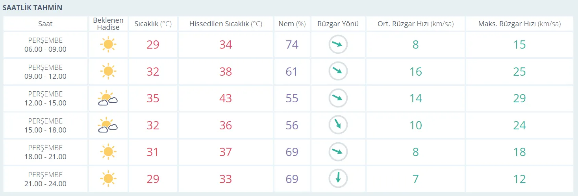
Task: Click the Saat column header
Action: tap(45, 24)
